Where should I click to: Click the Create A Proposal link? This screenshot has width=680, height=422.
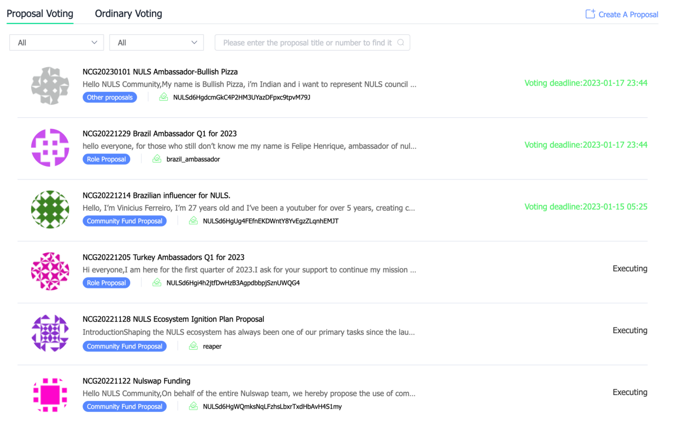click(x=622, y=14)
